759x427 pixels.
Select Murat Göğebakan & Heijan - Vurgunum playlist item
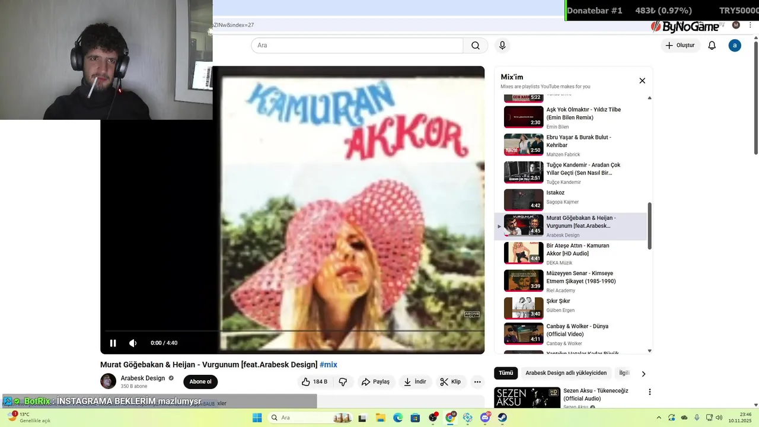point(570,226)
